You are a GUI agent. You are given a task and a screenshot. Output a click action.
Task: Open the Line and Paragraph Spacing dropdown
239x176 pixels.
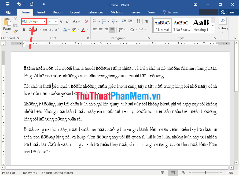[x=121, y=30]
